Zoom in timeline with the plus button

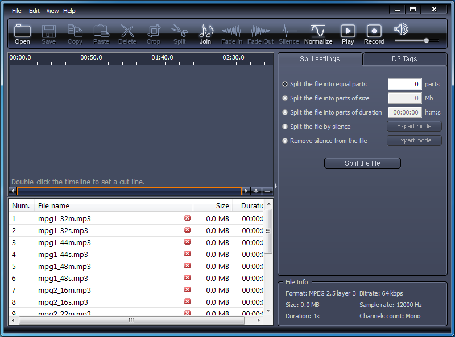(256, 191)
